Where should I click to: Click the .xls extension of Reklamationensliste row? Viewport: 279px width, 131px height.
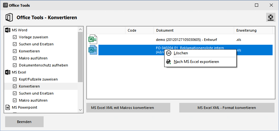[x=239, y=50]
